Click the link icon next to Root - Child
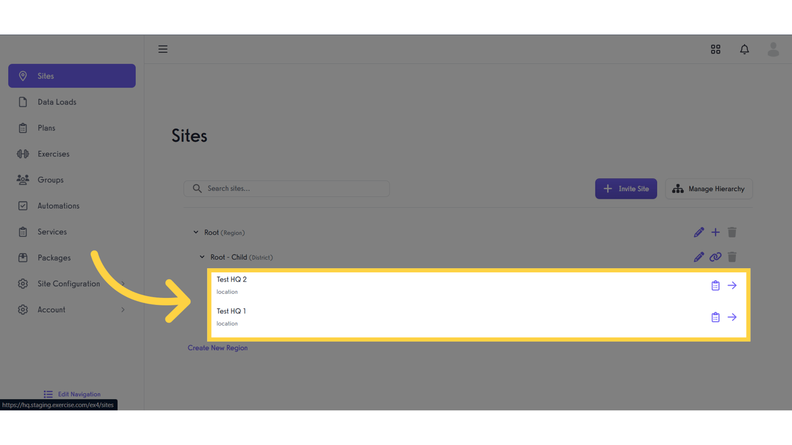The height and width of the screenshot is (445, 792). pos(715,257)
